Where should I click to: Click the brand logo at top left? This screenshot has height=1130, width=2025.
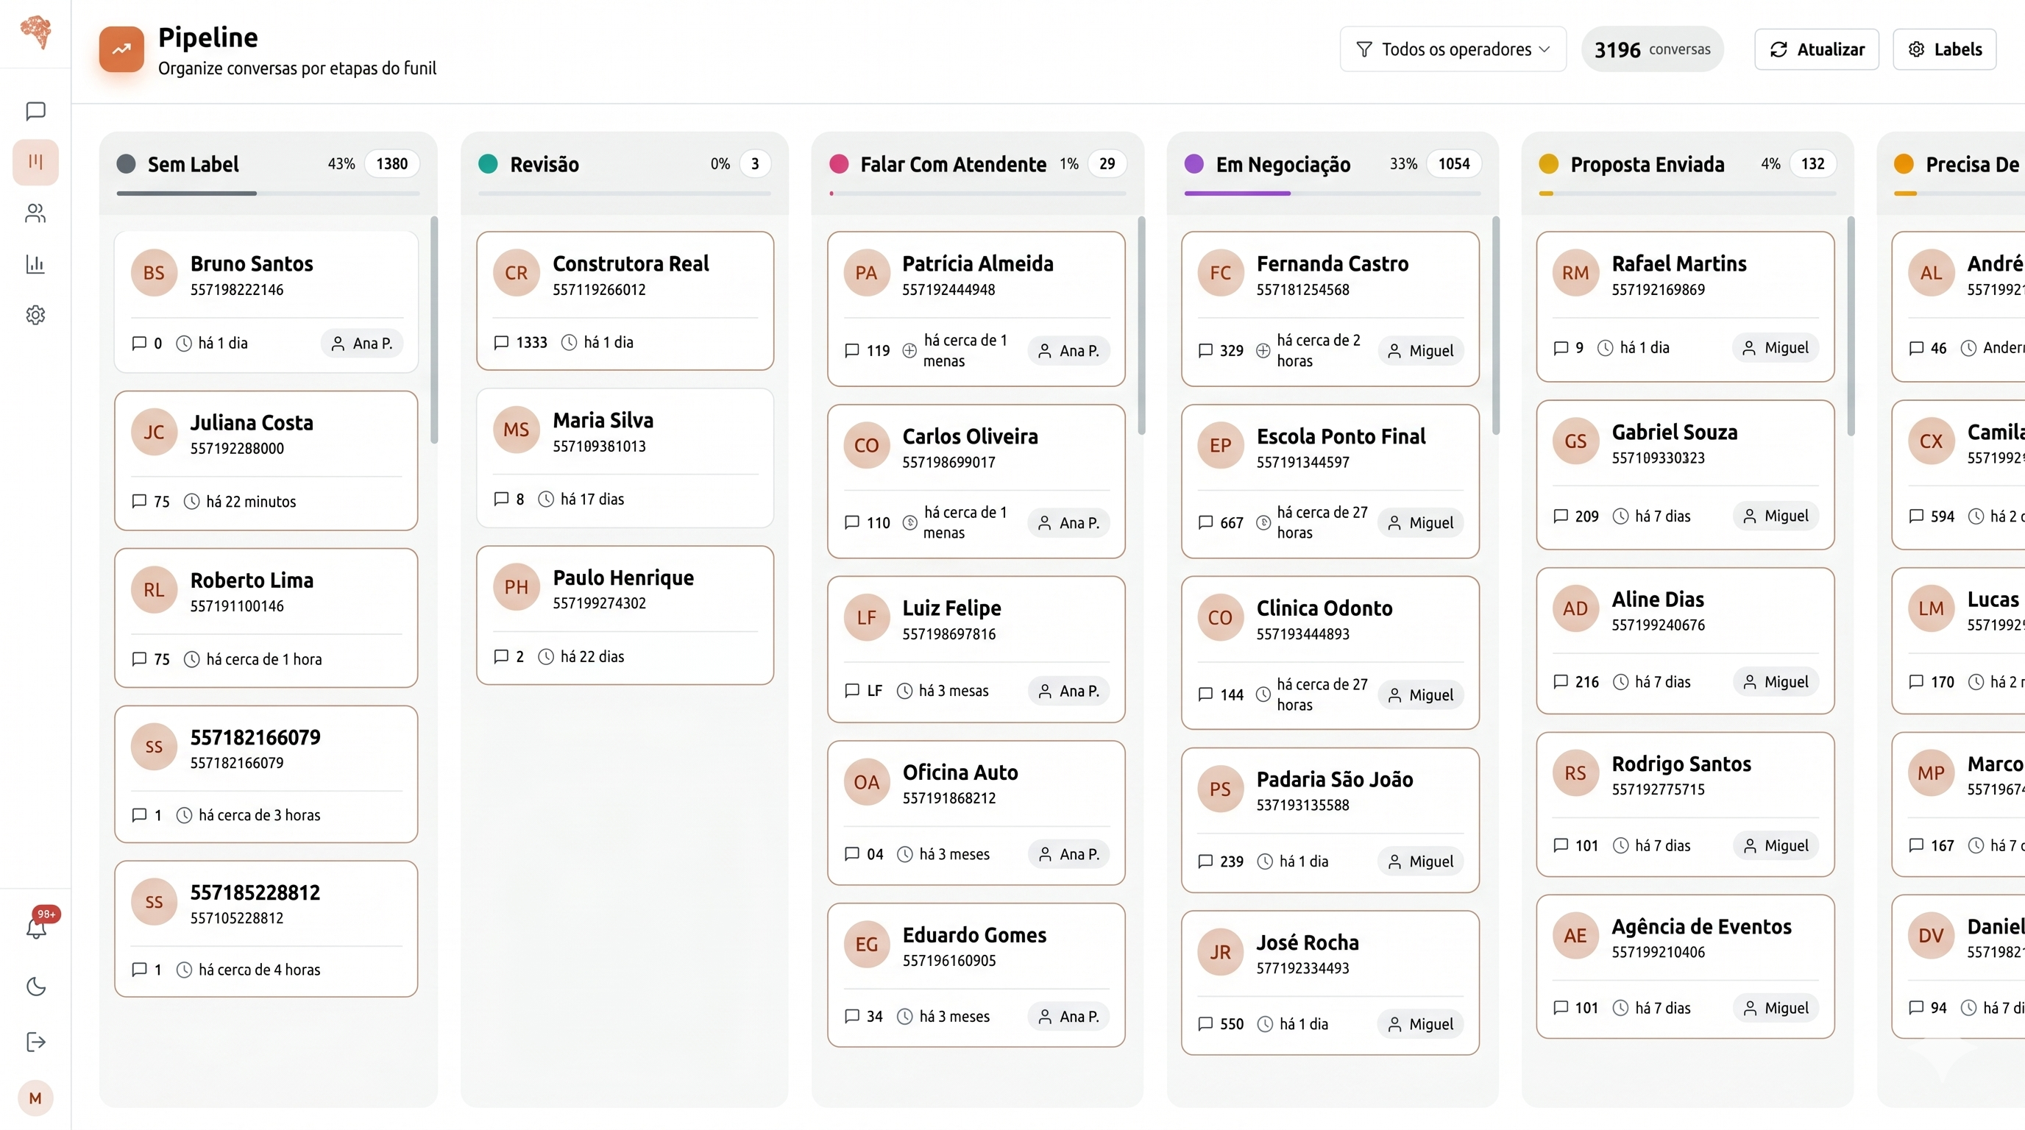pos(35,33)
